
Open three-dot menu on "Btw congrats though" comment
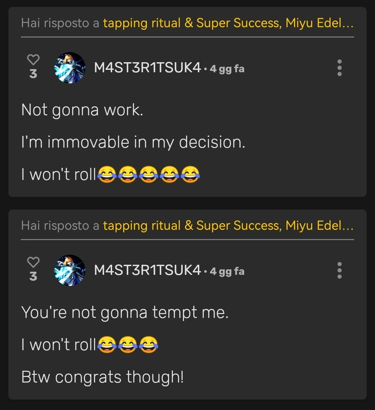point(339,270)
